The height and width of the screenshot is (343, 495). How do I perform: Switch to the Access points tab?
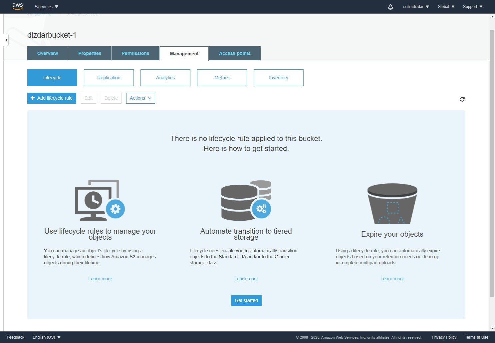pyautogui.click(x=235, y=53)
